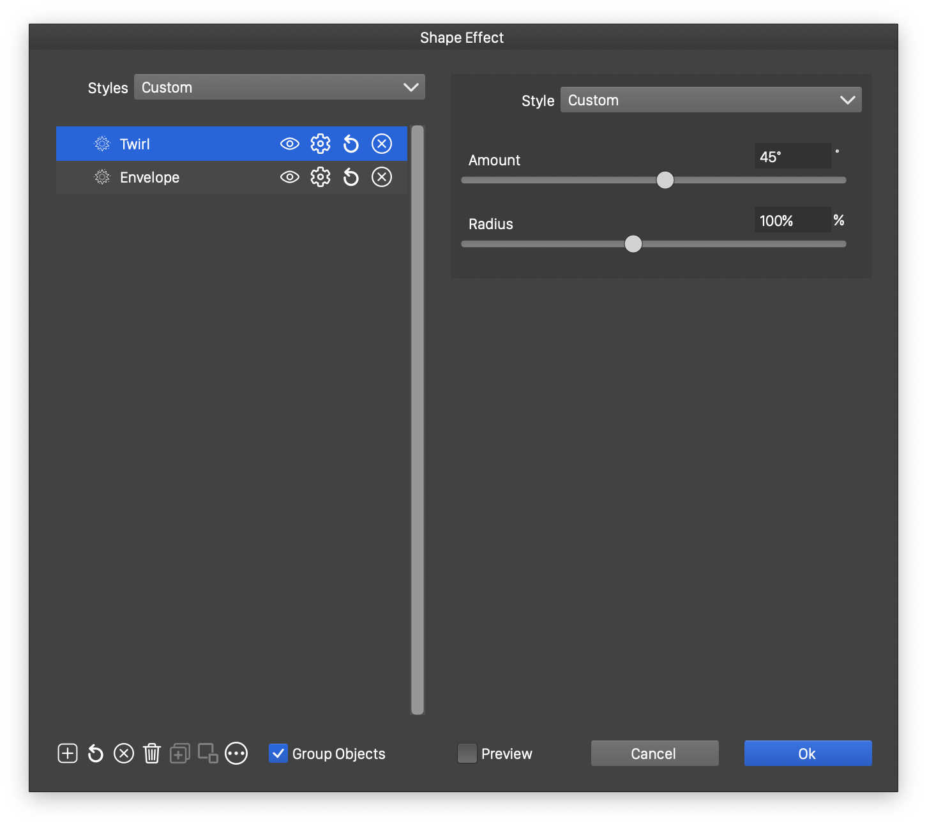Click the bottom toolbar circled X icon
This screenshot has width=927, height=826.
(x=124, y=753)
